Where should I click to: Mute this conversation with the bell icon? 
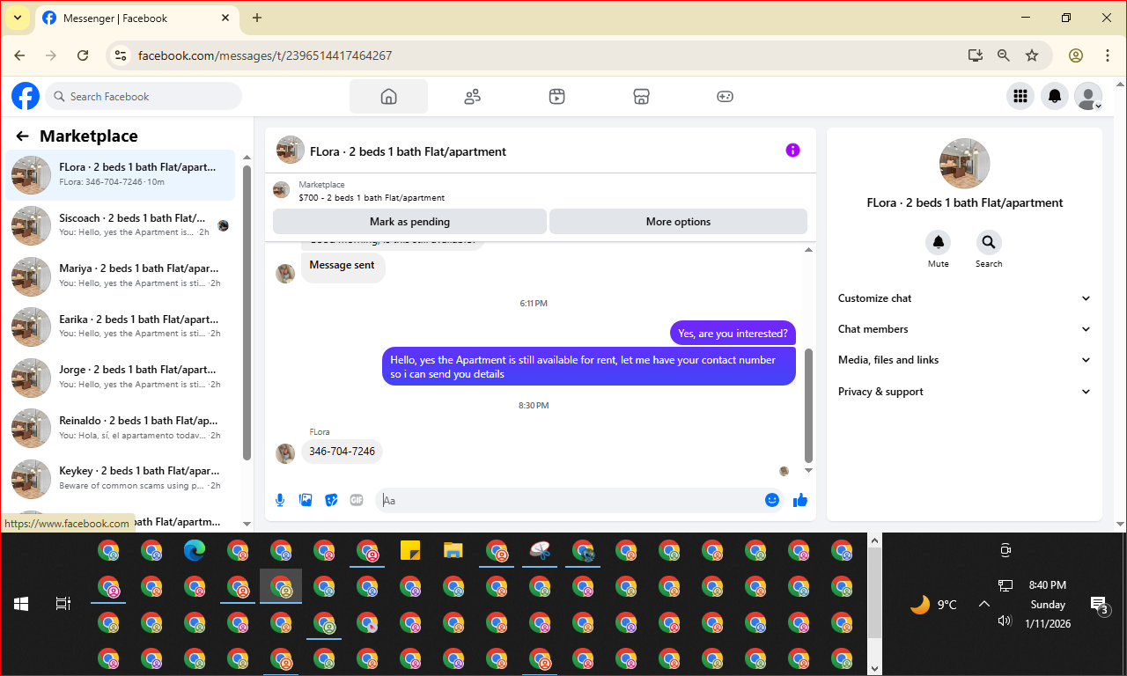pyautogui.click(x=939, y=242)
